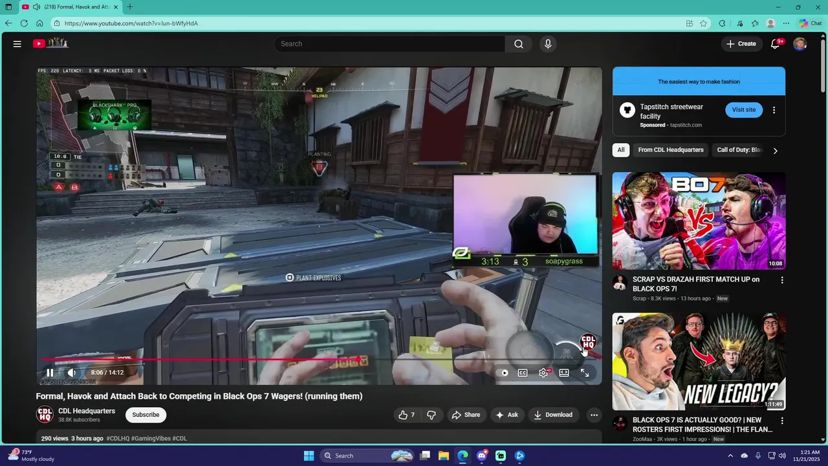The image size is (828, 466).
Task: Click the YouTube search magnifier button
Action: click(x=519, y=44)
